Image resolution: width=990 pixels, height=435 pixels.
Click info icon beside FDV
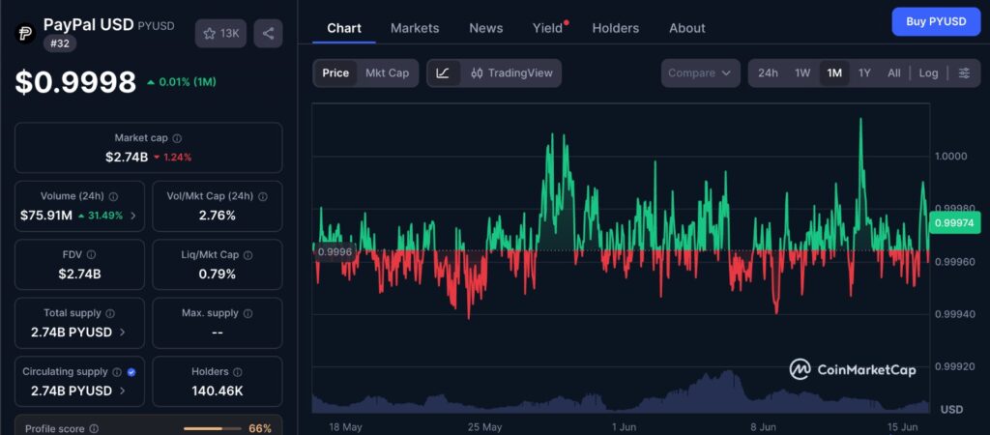(x=91, y=254)
